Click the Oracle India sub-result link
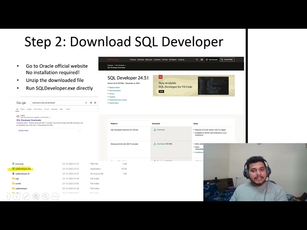 point(24,130)
